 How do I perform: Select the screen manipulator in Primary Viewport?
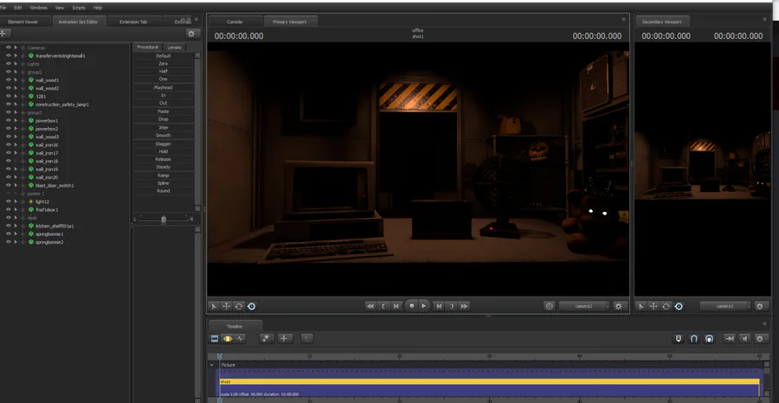coord(251,306)
